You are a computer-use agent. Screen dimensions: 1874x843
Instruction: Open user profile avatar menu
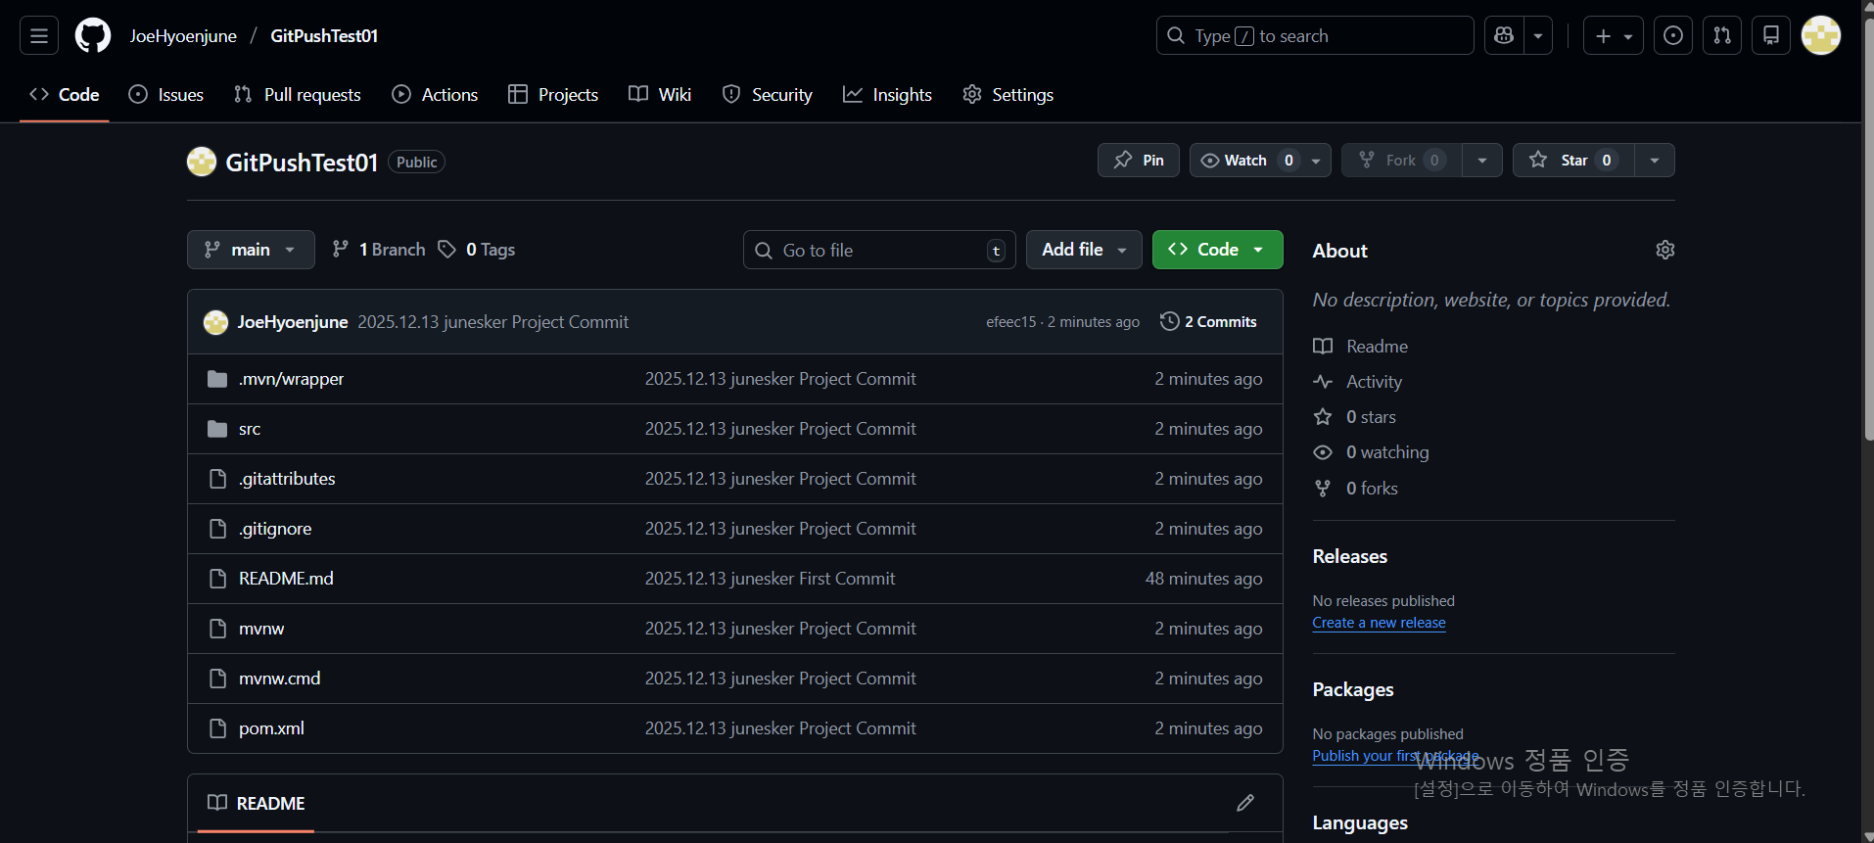click(x=1821, y=36)
